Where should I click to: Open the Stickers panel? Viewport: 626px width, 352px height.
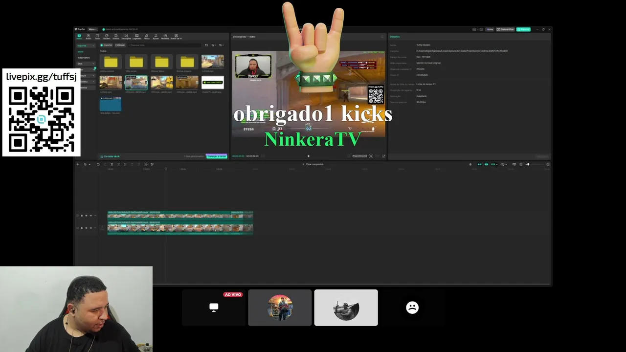pos(107,37)
